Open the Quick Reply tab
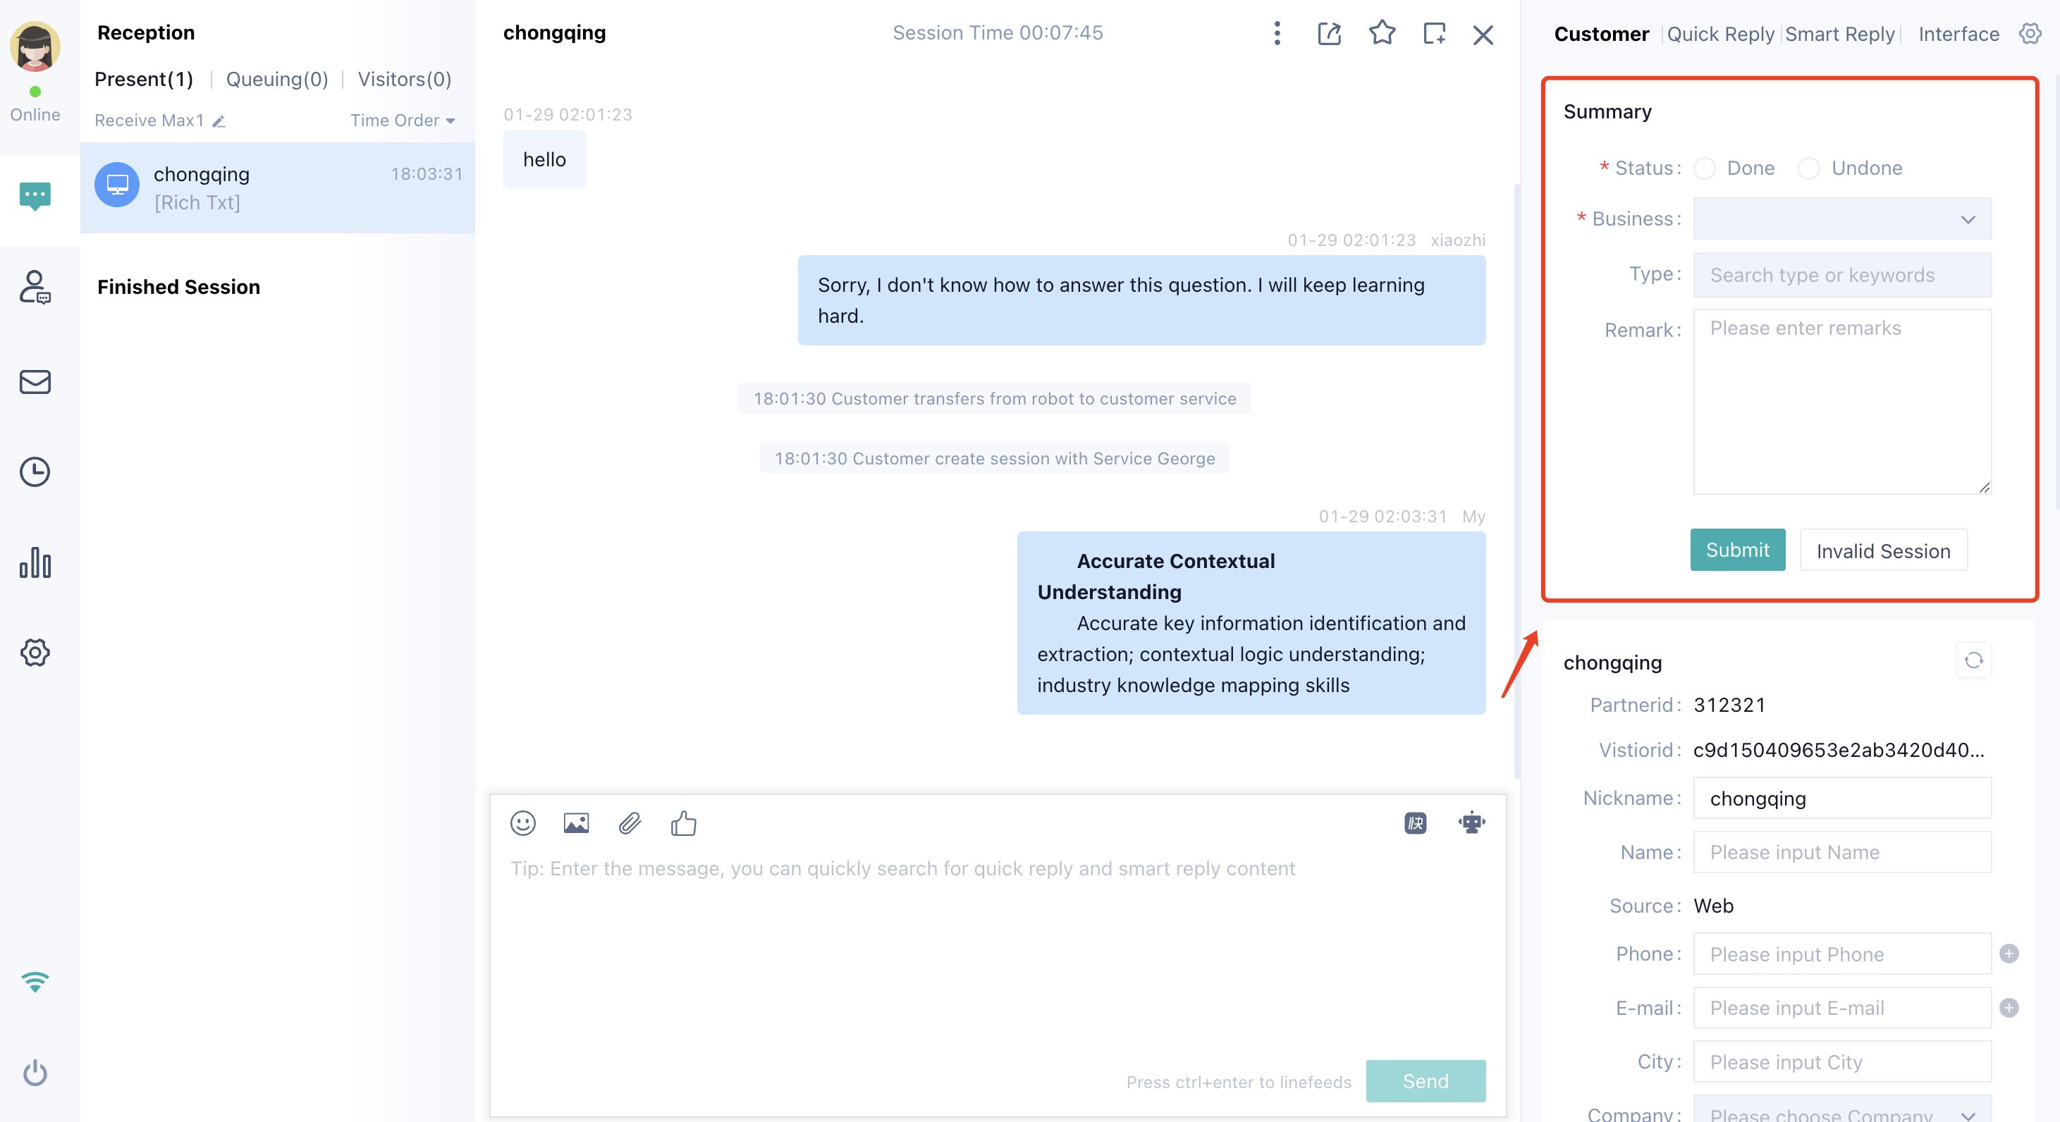The height and width of the screenshot is (1122, 2060). pyautogui.click(x=1720, y=35)
